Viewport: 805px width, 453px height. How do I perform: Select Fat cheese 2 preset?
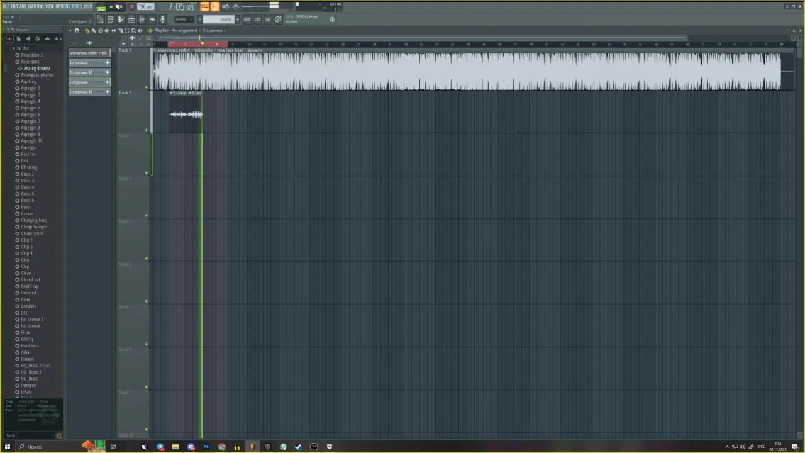(x=31, y=319)
